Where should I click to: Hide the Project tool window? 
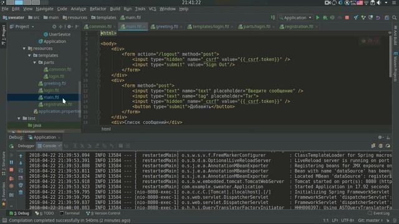click(x=77, y=26)
